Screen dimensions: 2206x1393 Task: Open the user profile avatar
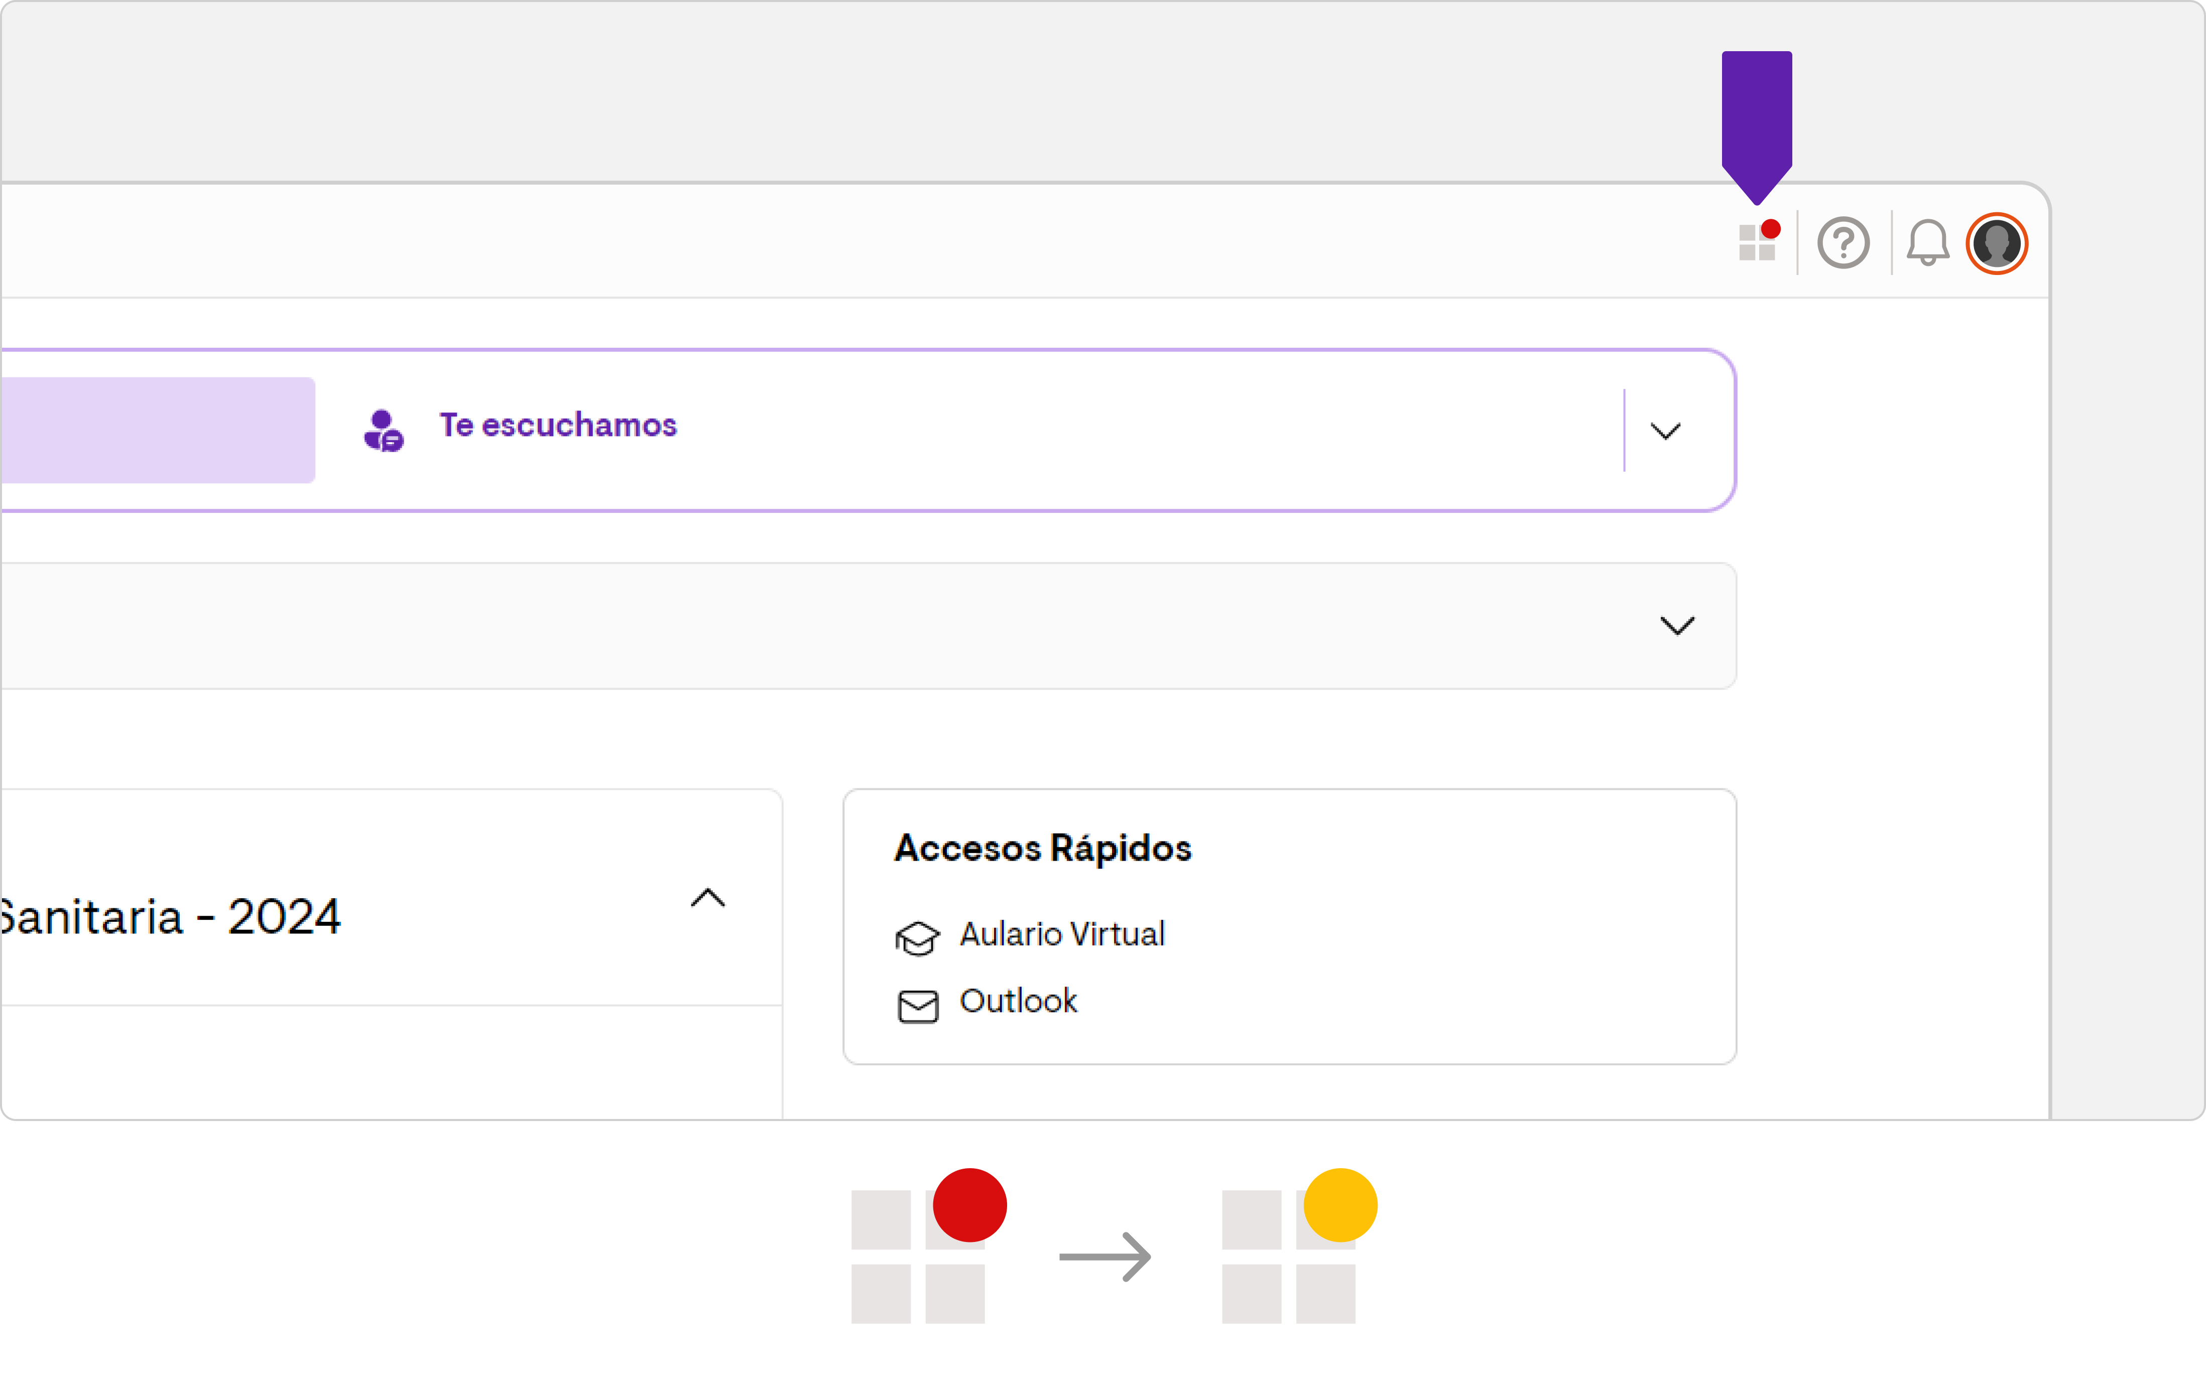point(1996,243)
